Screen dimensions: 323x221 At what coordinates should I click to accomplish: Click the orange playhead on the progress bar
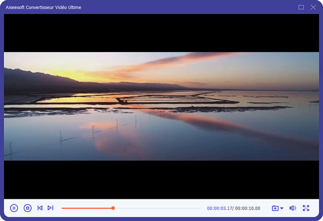click(x=113, y=208)
